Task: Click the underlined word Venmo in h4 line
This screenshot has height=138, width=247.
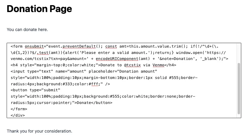Action: pos(158,65)
